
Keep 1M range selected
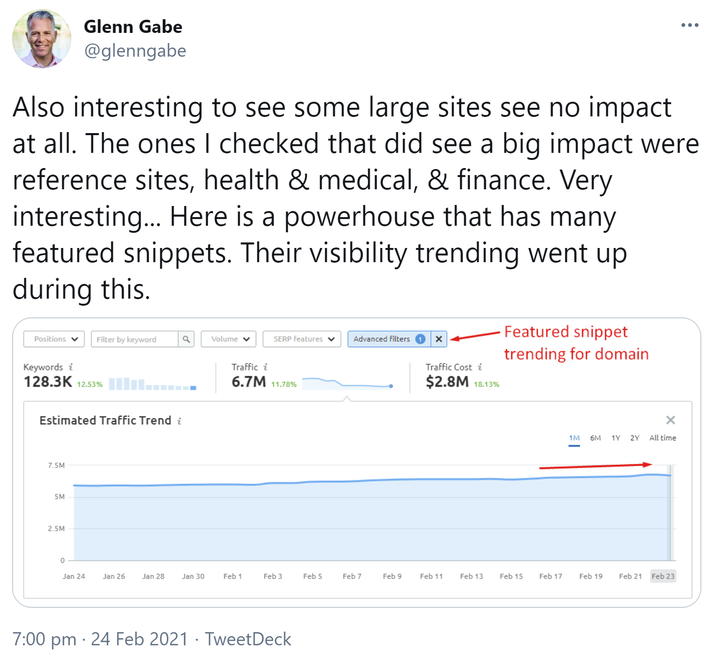574,438
